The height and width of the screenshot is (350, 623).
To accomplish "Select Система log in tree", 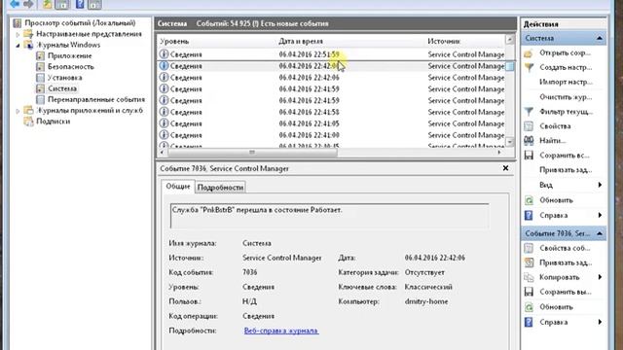I will tap(62, 88).
